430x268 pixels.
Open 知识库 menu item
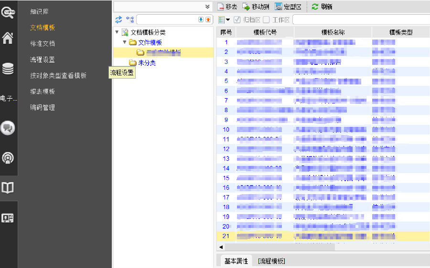pyautogui.click(x=39, y=11)
